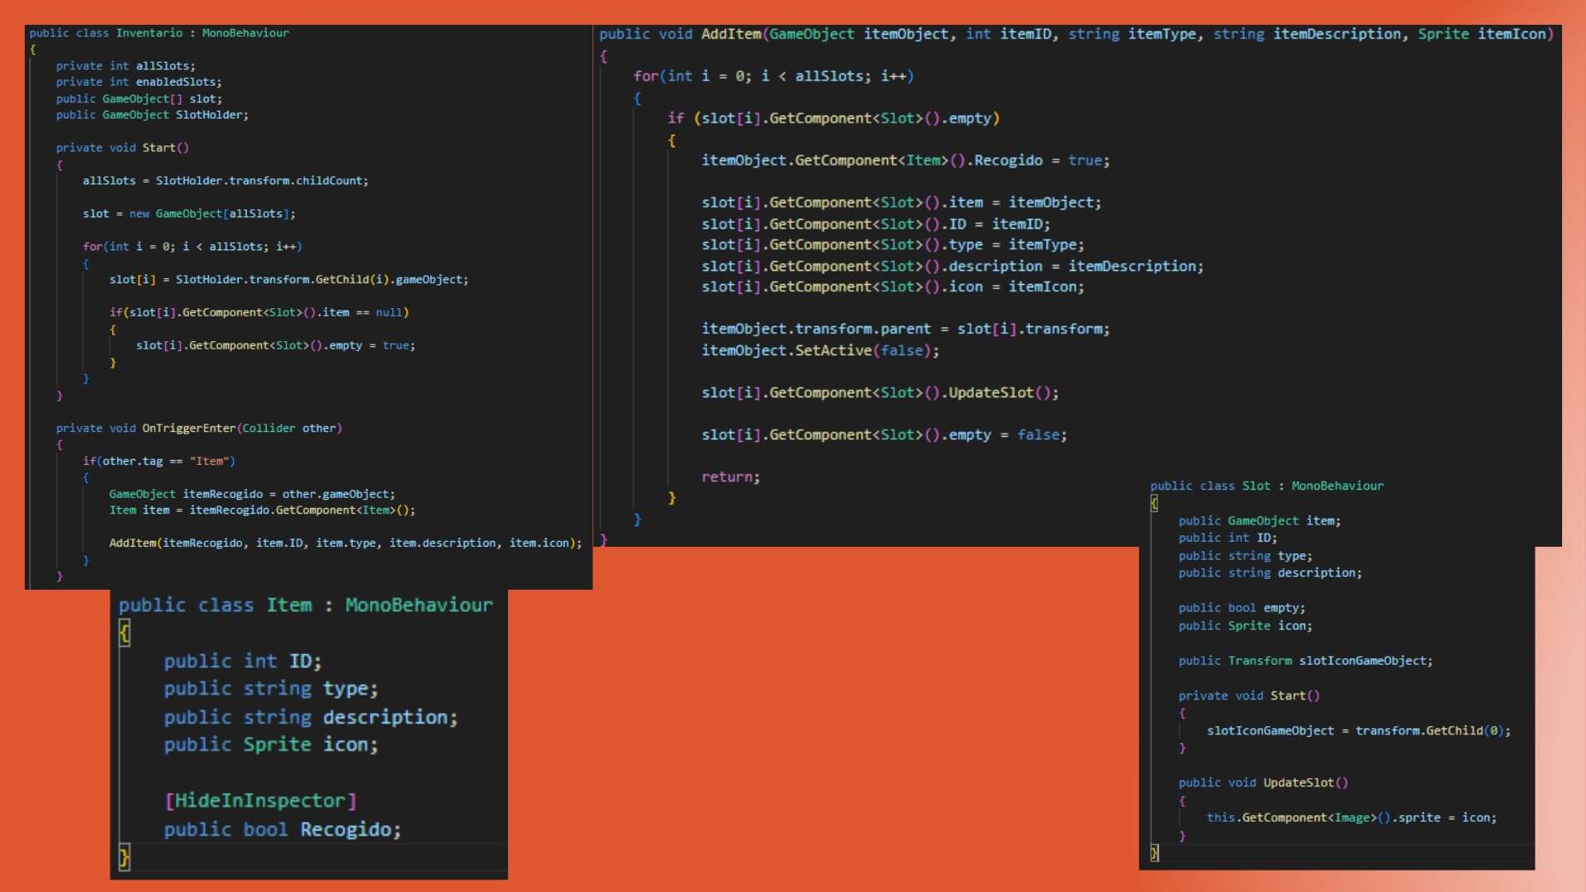Click 'this.GetComponent<Image>().sprite = icon;' line
Image resolution: width=1586 pixels, height=892 pixels.
[1351, 818]
